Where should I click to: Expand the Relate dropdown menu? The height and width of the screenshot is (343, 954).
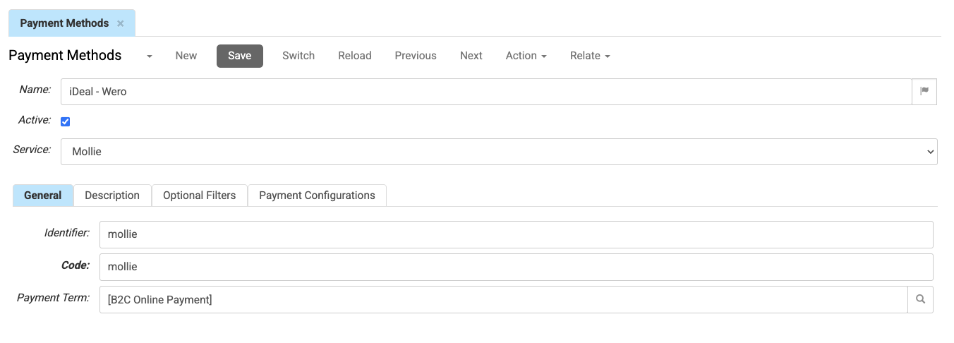pos(589,56)
